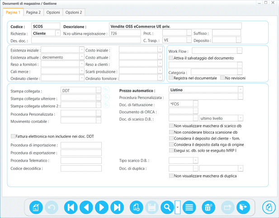Expand Esistenza attuale decremento dropdown
Viewport: 279px width, 218px height.
[82, 57]
